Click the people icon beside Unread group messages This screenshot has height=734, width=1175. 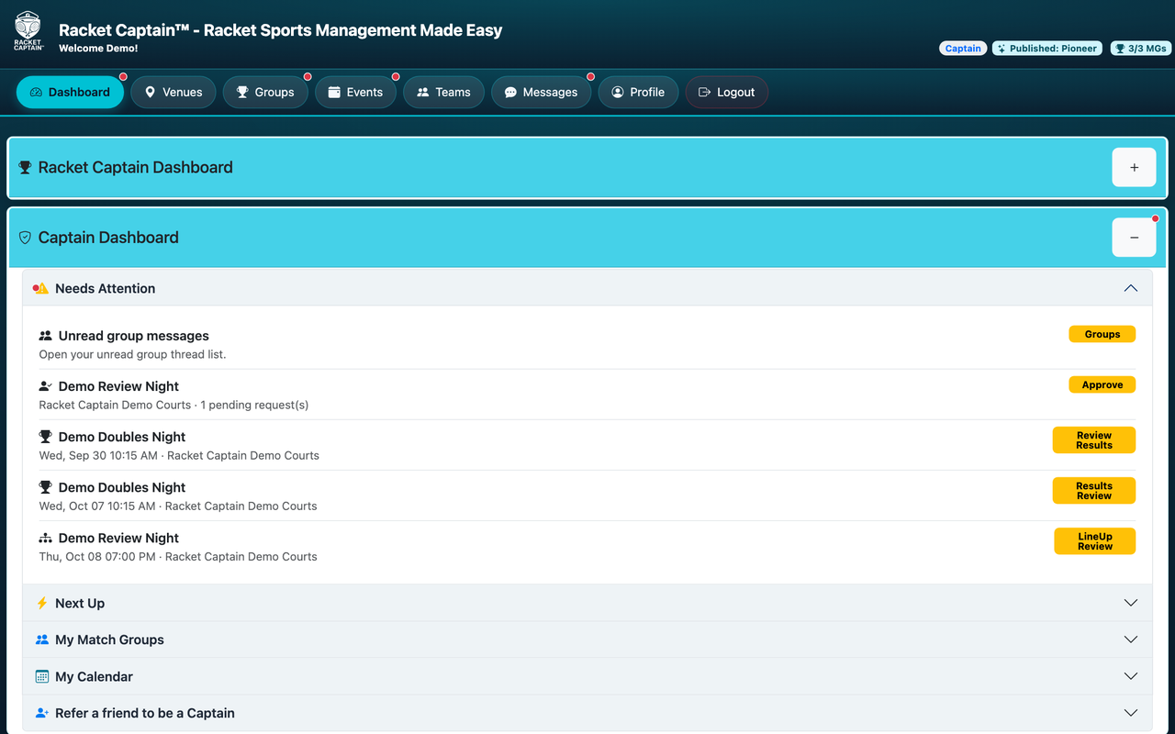[x=46, y=336]
